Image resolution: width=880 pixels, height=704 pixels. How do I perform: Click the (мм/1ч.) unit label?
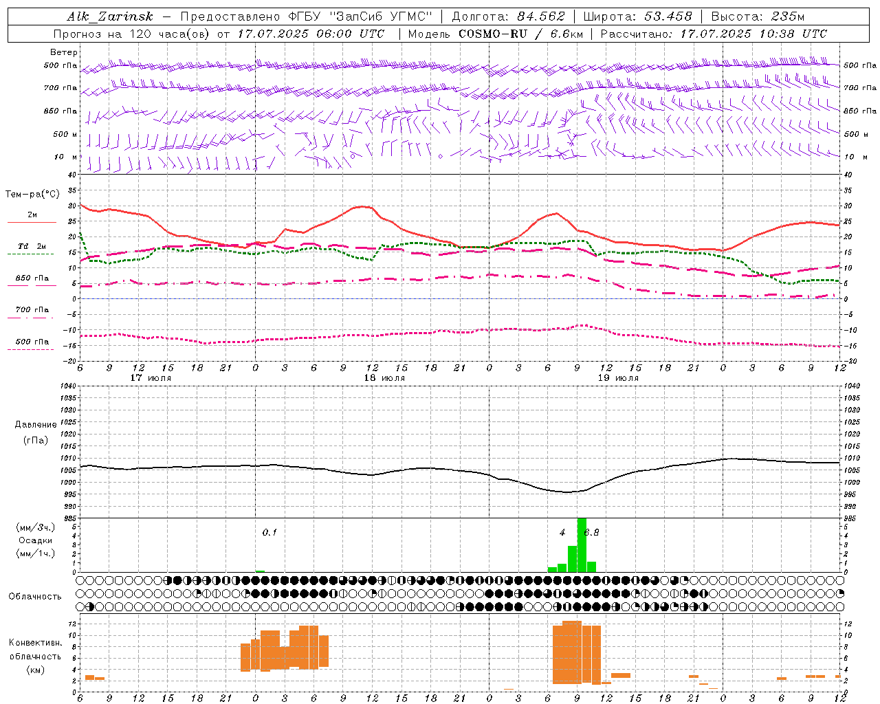point(36,553)
